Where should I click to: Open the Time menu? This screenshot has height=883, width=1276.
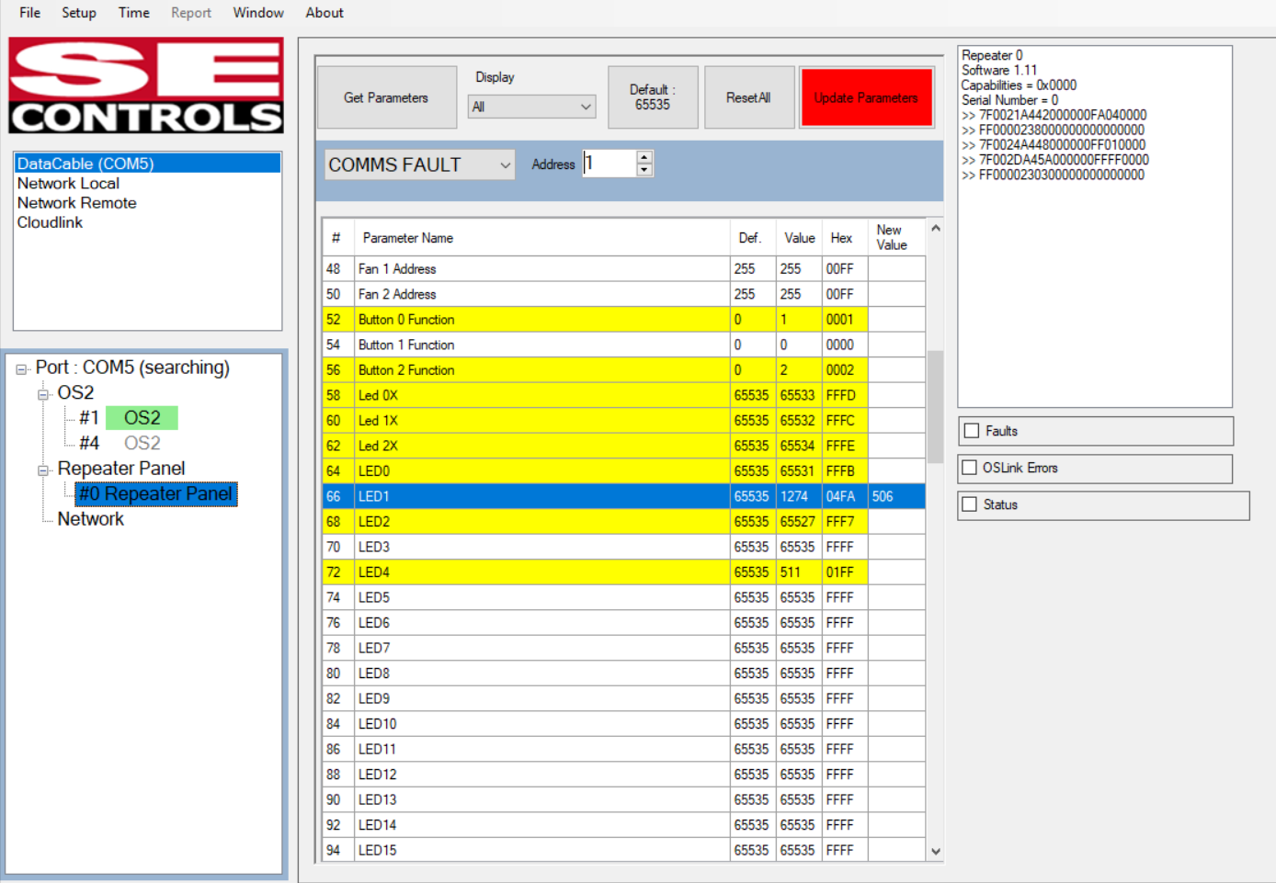point(134,13)
